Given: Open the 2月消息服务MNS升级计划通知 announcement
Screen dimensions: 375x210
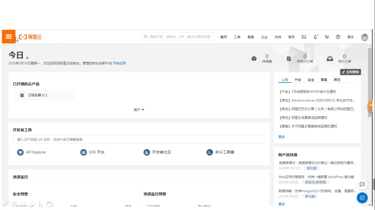Looking at the screenshot, I should click(307, 92).
